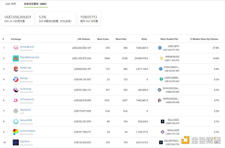Sort by the Visits column header
Image resolution: width=225 pixels, height=148 pixels.
click(144, 39)
